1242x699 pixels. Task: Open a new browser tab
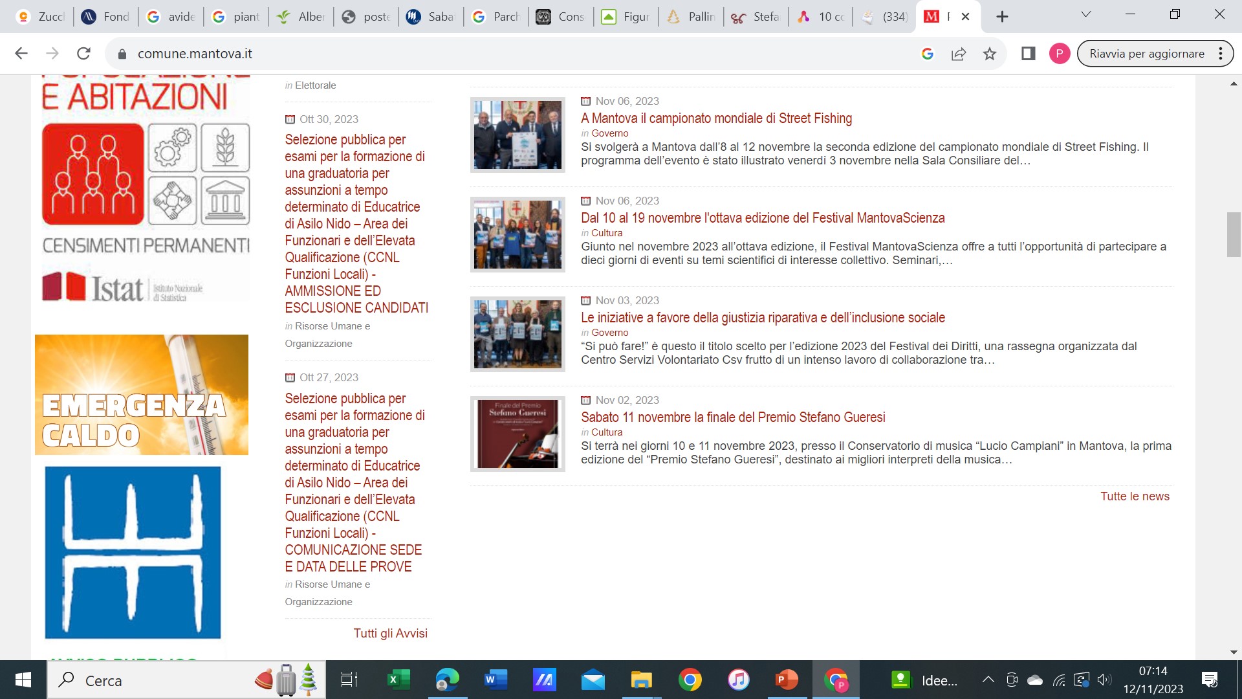pyautogui.click(x=1002, y=17)
